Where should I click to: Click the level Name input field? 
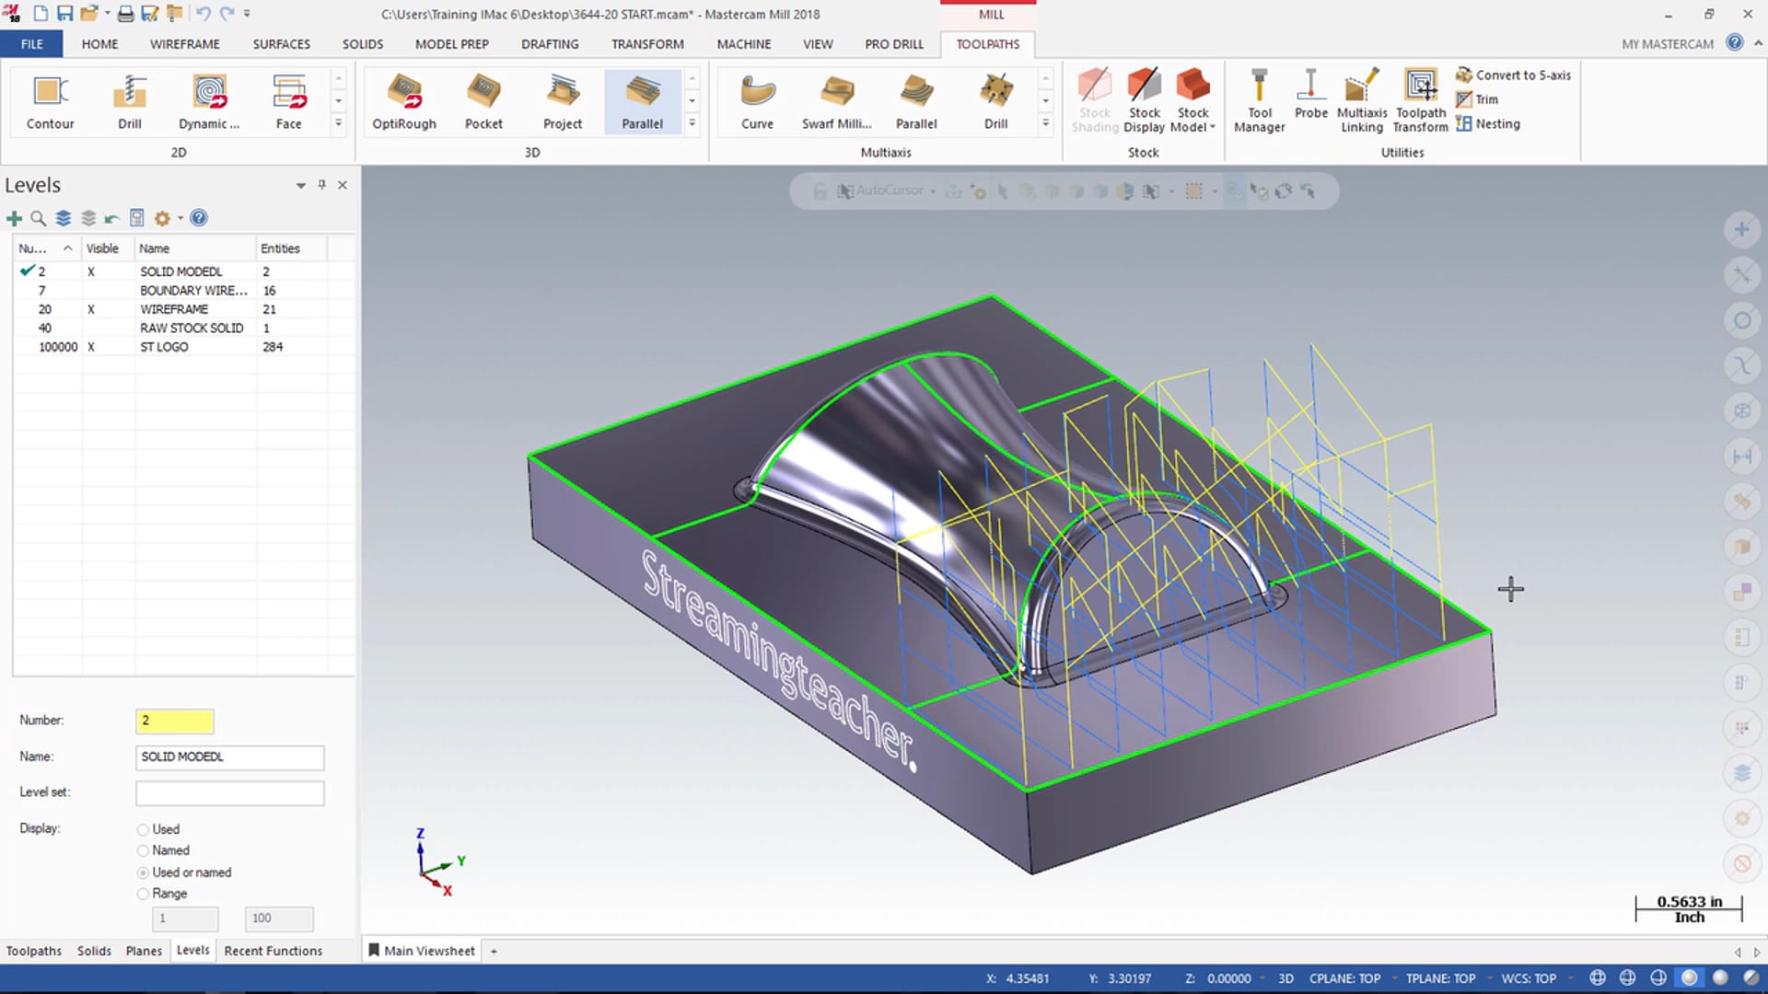pyautogui.click(x=230, y=757)
